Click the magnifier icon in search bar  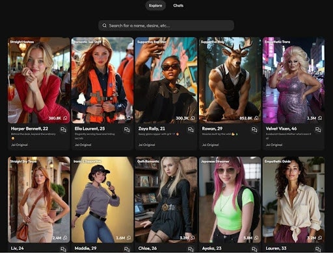point(105,25)
